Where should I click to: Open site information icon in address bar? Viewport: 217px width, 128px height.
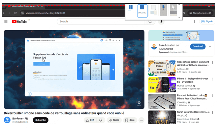click(x=22, y=13)
